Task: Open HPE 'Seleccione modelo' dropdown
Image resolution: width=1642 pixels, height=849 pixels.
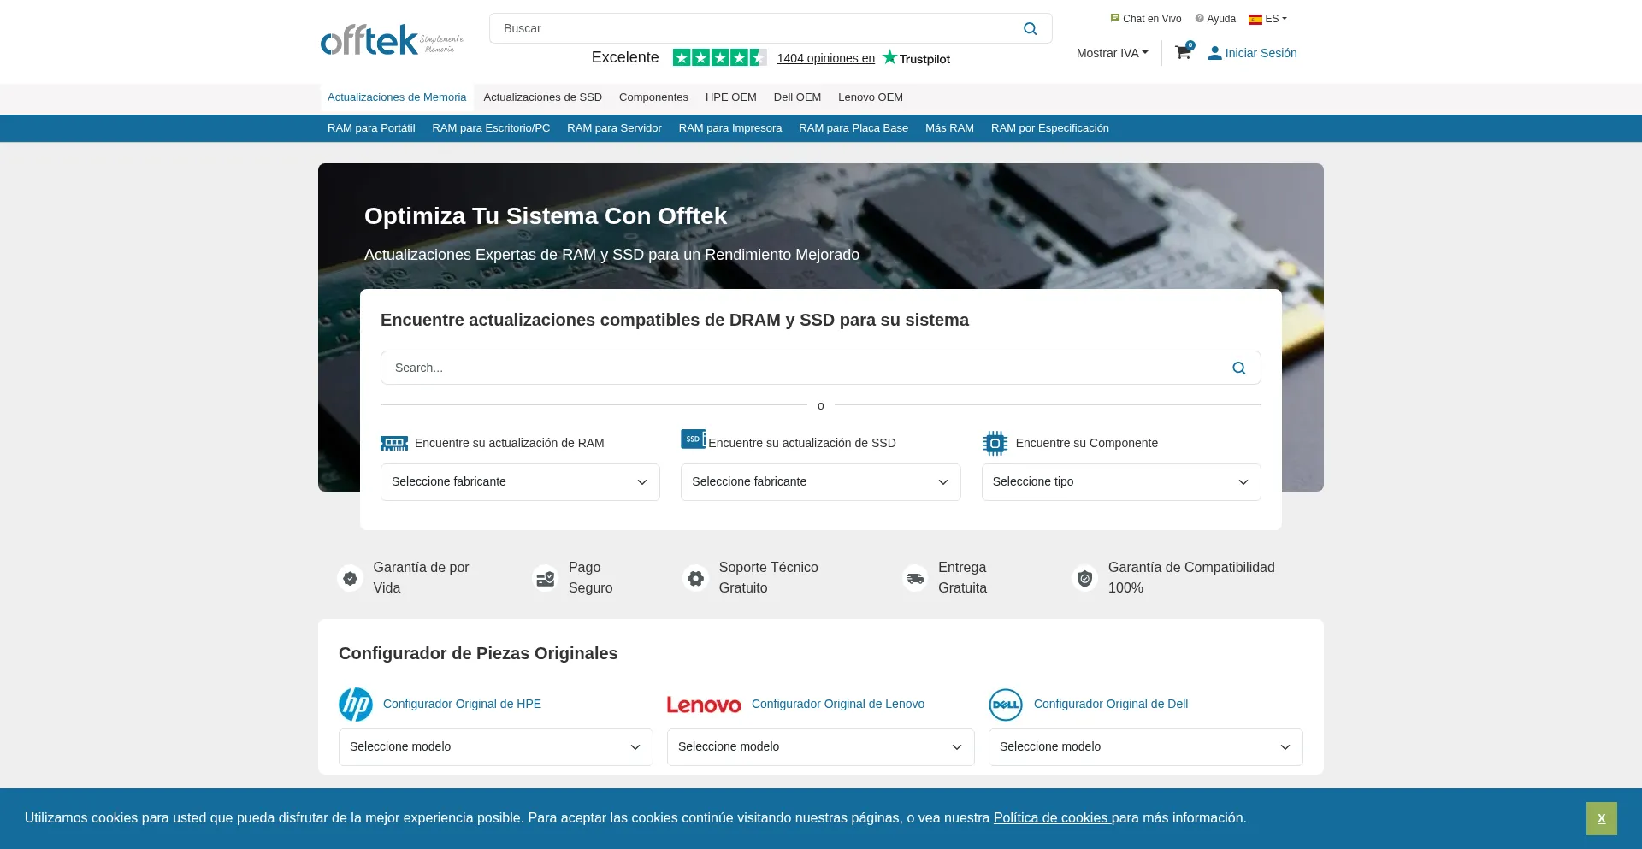Action: 495,747
